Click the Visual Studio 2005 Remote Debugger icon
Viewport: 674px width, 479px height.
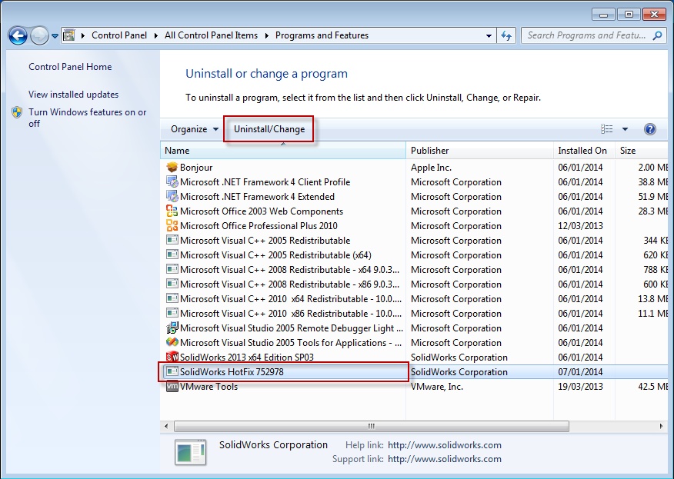[172, 328]
